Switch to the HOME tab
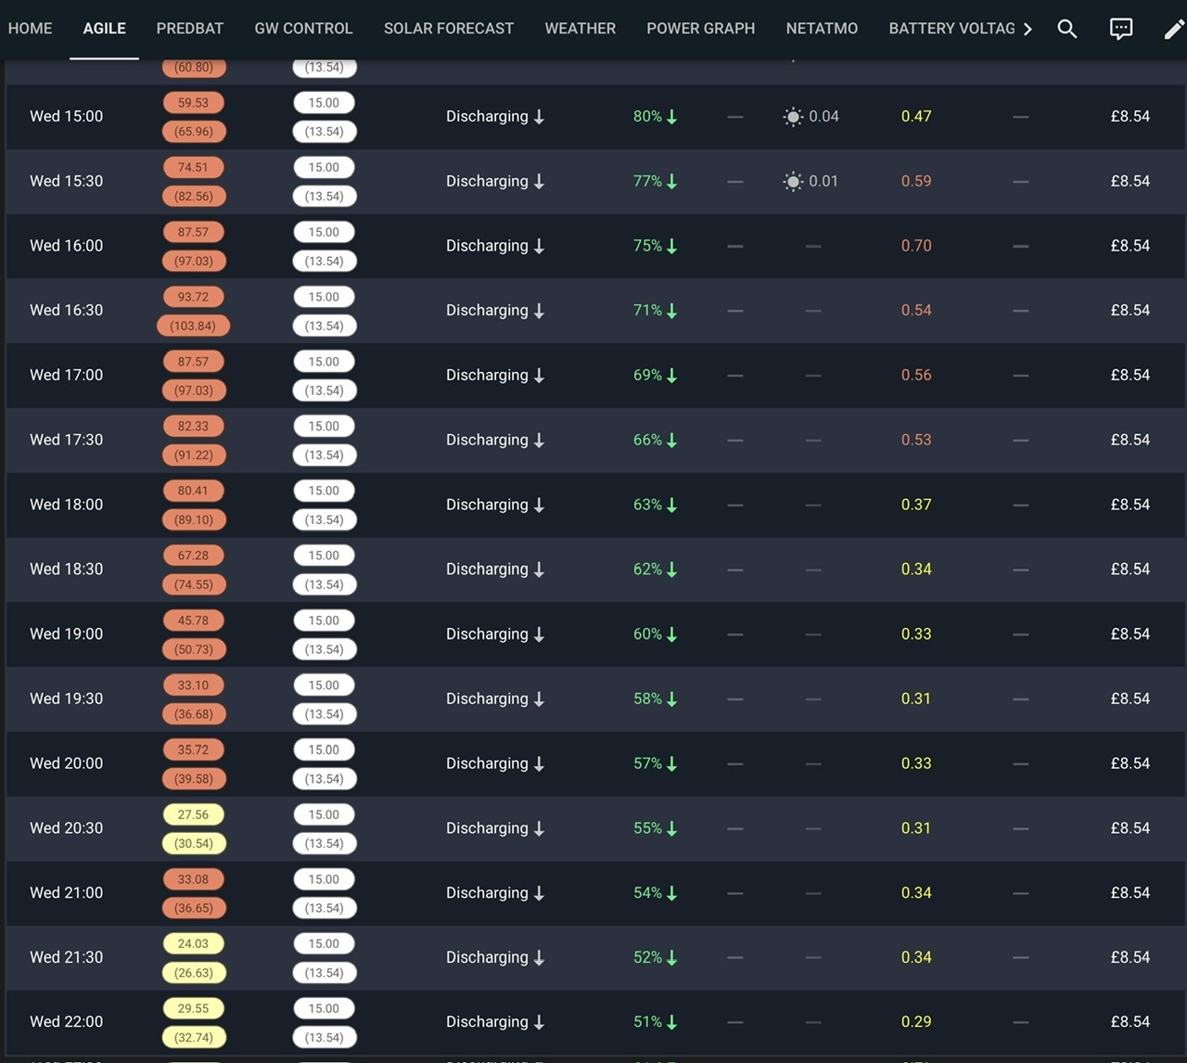Screen dimensions: 1187x1063 tap(31, 29)
